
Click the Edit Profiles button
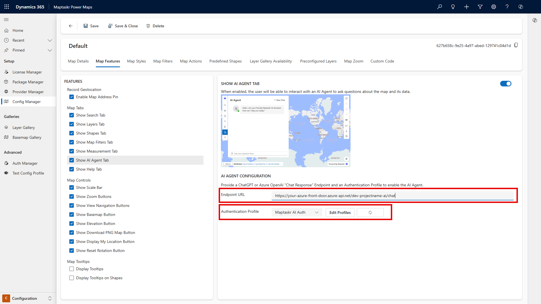pos(340,213)
